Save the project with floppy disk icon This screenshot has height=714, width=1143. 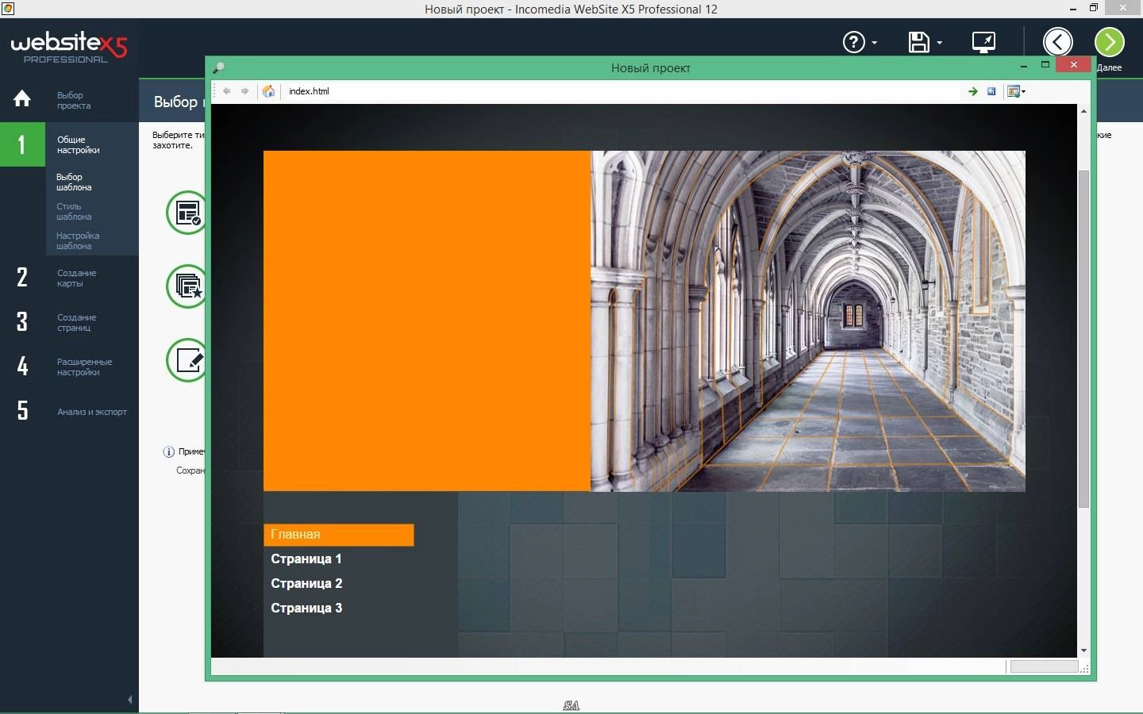(x=918, y=42)
